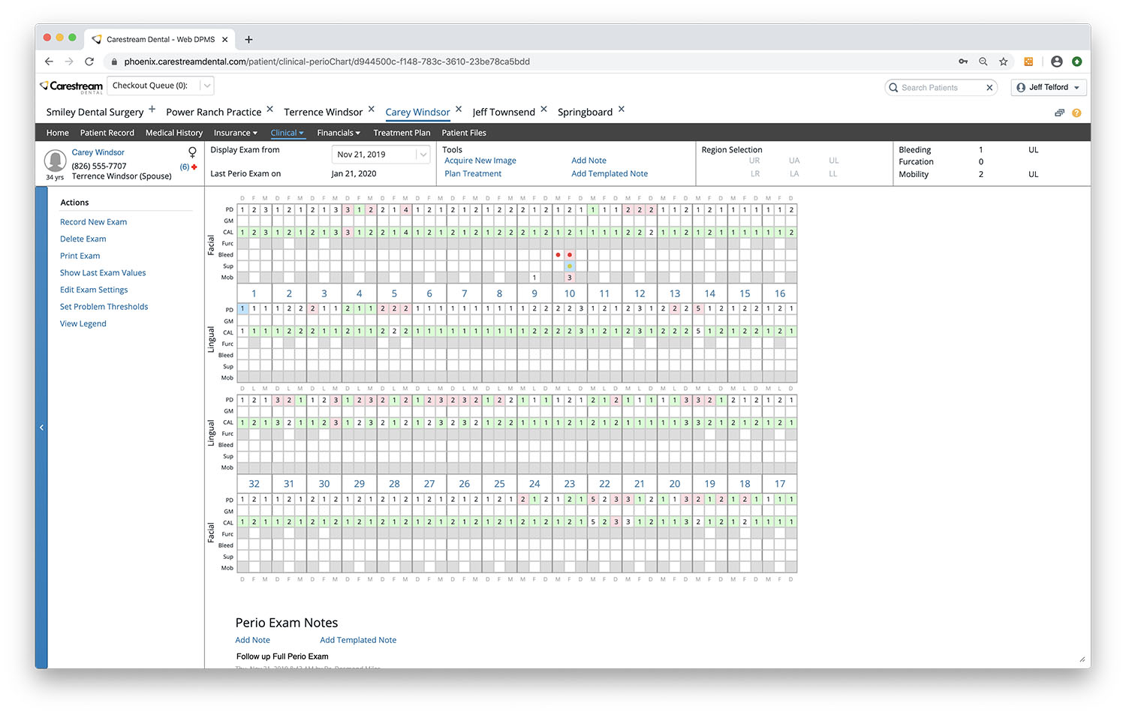Switch to the Springboard tab
This screenshot has height=715, width=1126.
coord(585,112)
